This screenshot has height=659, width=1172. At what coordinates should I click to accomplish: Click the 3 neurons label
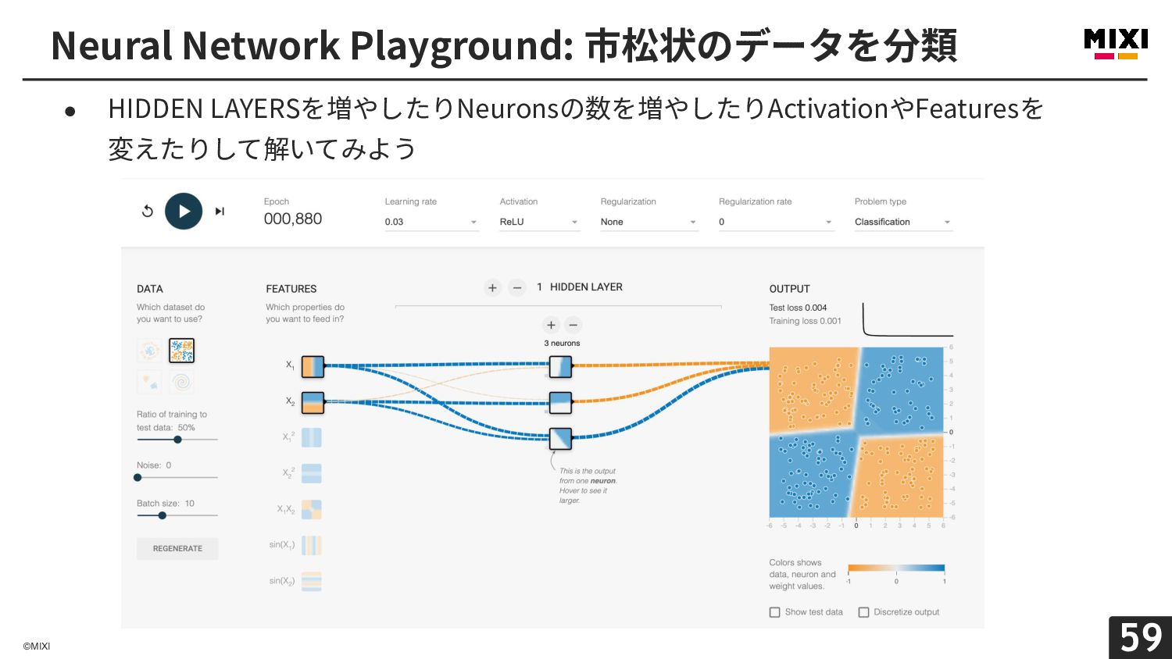562,344
